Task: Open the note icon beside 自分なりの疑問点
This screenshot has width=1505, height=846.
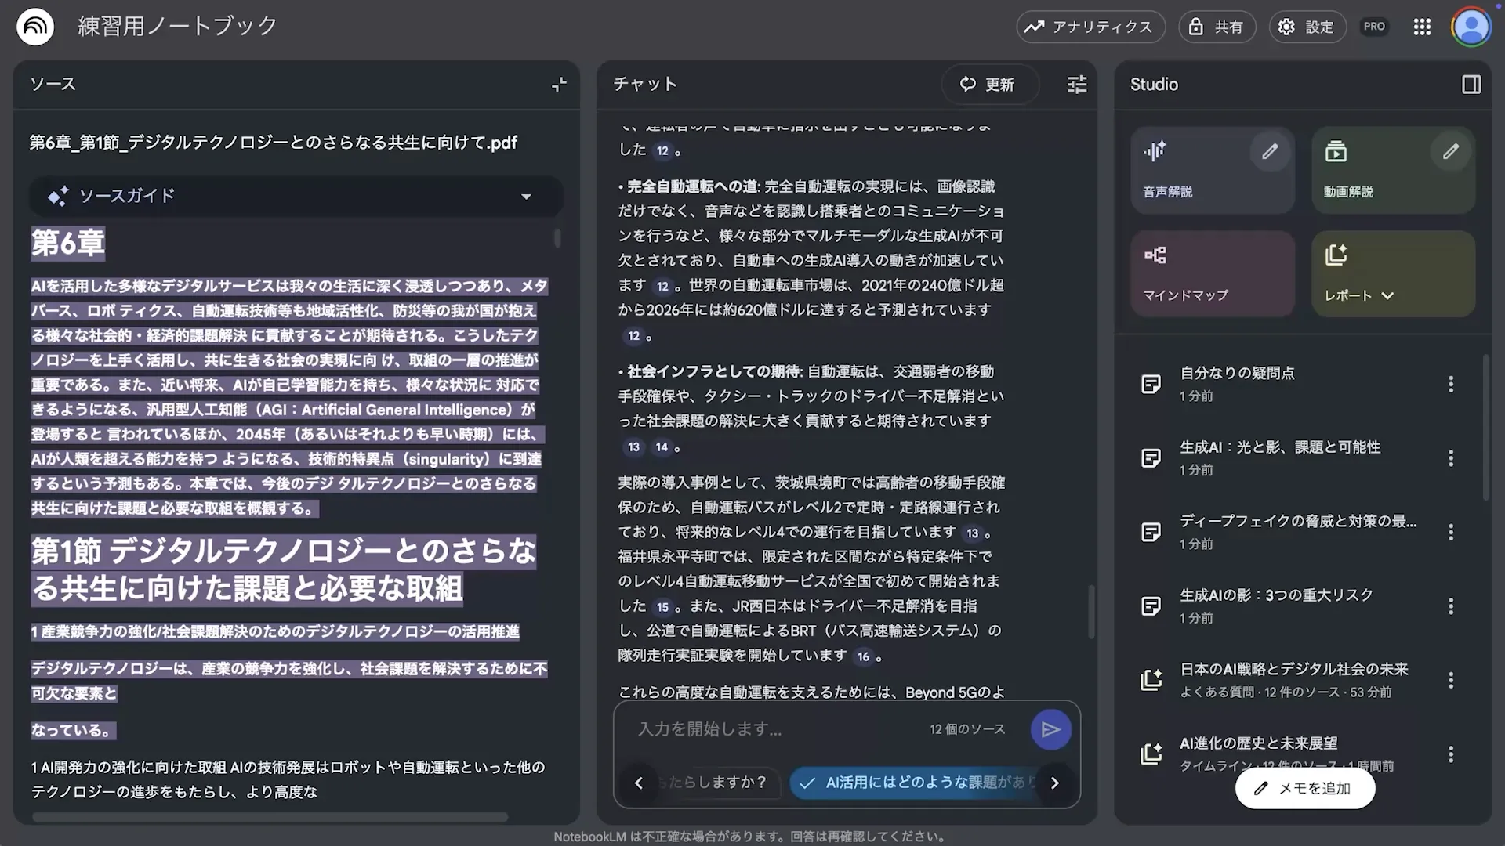Action: [1151, 383]
